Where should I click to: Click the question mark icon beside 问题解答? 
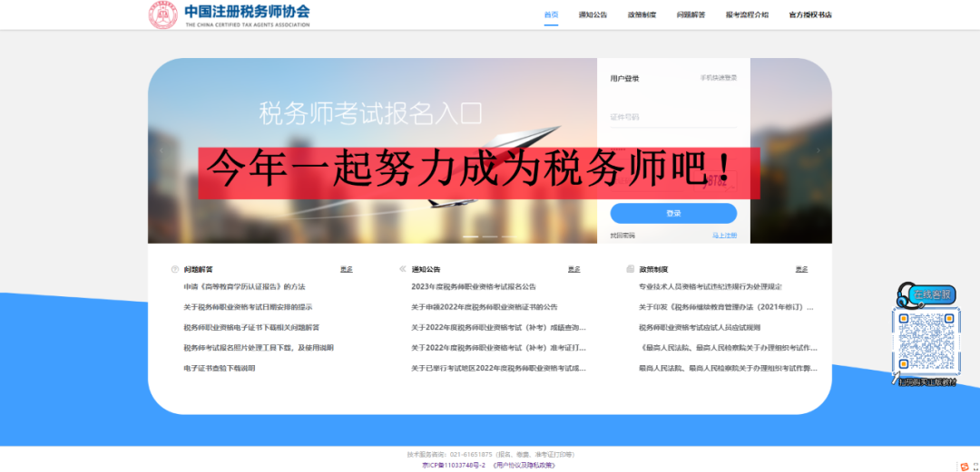(x=175, y=269)
